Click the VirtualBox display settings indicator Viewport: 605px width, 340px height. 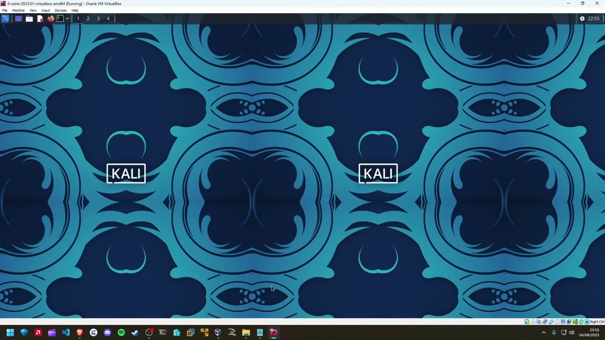click(563, 322)
